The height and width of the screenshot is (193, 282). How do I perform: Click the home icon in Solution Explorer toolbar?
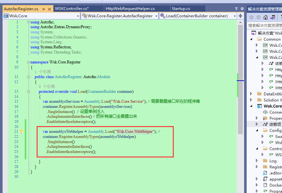(x=266, y=17)
